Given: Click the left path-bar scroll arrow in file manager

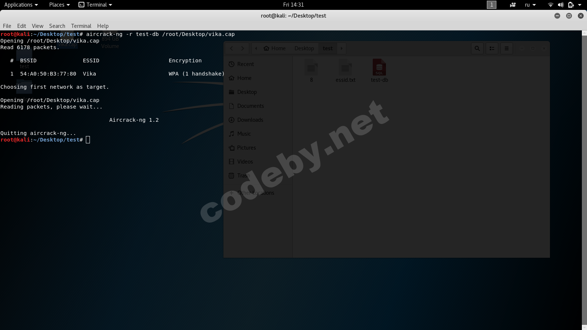Looking at the screenshot, I should 256,48.
